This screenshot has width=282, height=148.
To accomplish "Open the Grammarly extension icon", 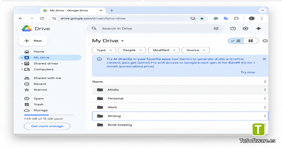I will click(216, 18).
